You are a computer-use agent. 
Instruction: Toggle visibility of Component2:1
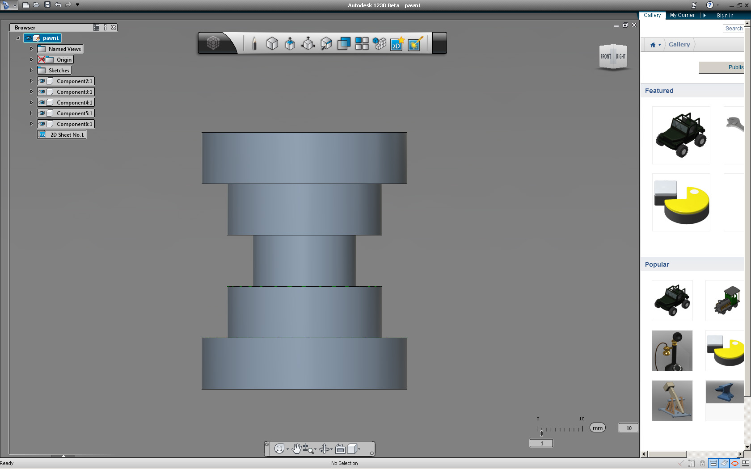click(42, 81)
